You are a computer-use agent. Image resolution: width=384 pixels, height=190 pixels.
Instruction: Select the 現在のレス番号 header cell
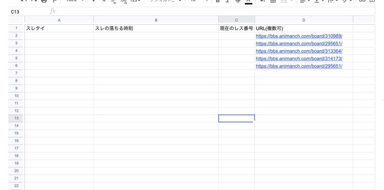click(237, 28)
